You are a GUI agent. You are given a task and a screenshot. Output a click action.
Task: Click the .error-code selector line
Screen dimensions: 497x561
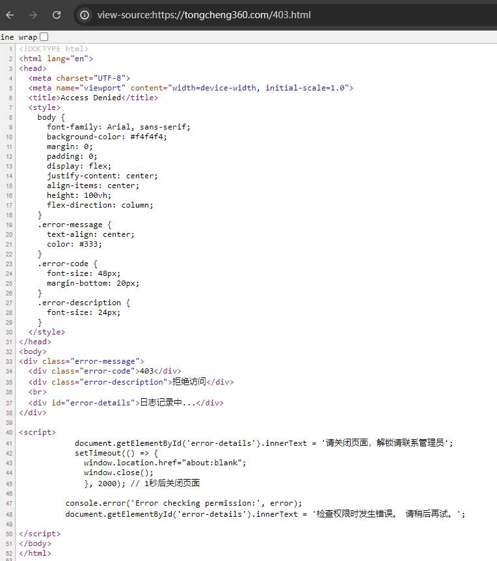(x=68, y=264)
